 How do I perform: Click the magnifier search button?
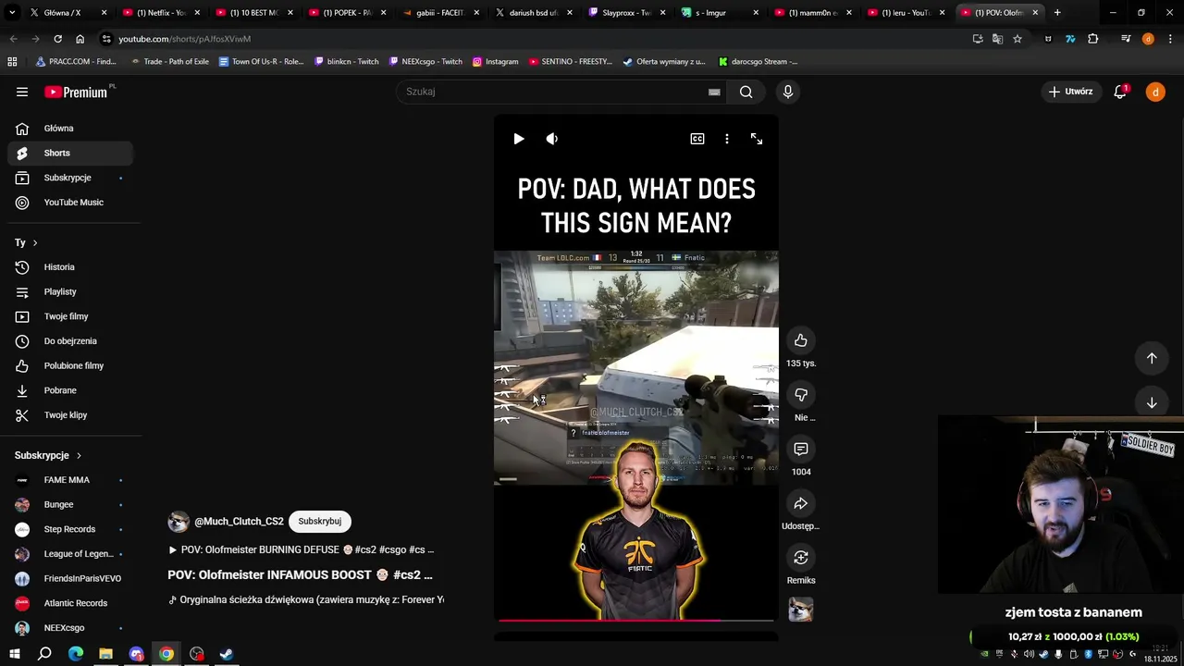pos(746,92)
